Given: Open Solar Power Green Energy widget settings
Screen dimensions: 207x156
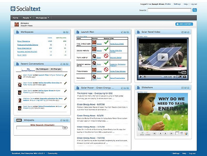Looking at the screenshot, I should point(122,88).
